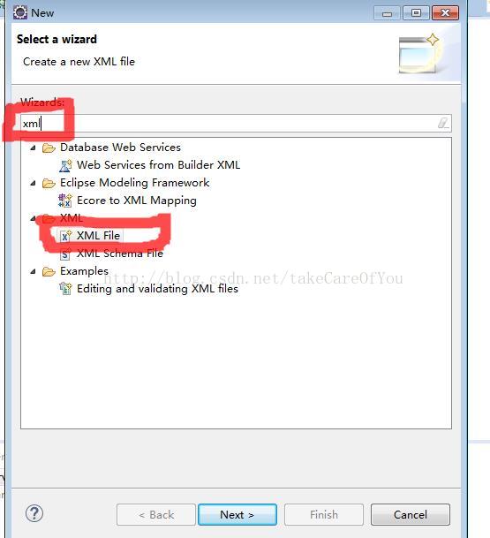Image resolution: width=490 pixels, height=538 pixels.
Task: Click the Finish button
Action: click(324, 514)
